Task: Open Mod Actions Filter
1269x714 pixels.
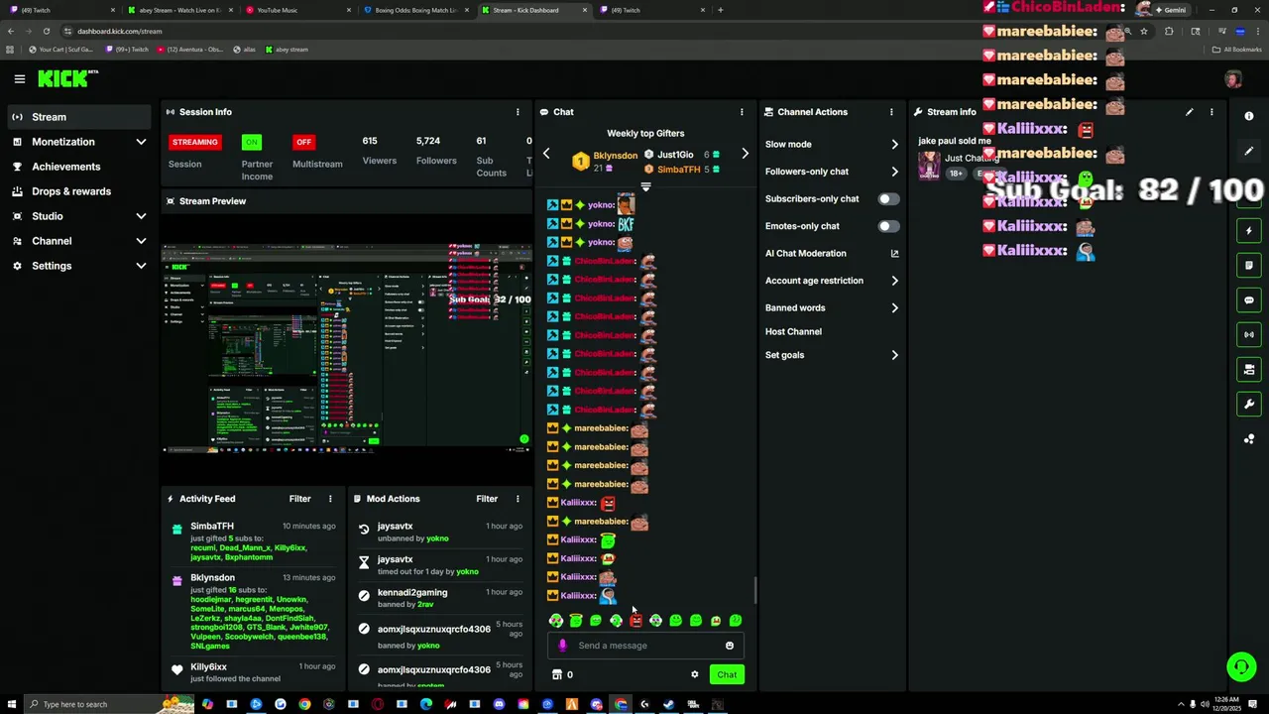Action: [487, 499]
